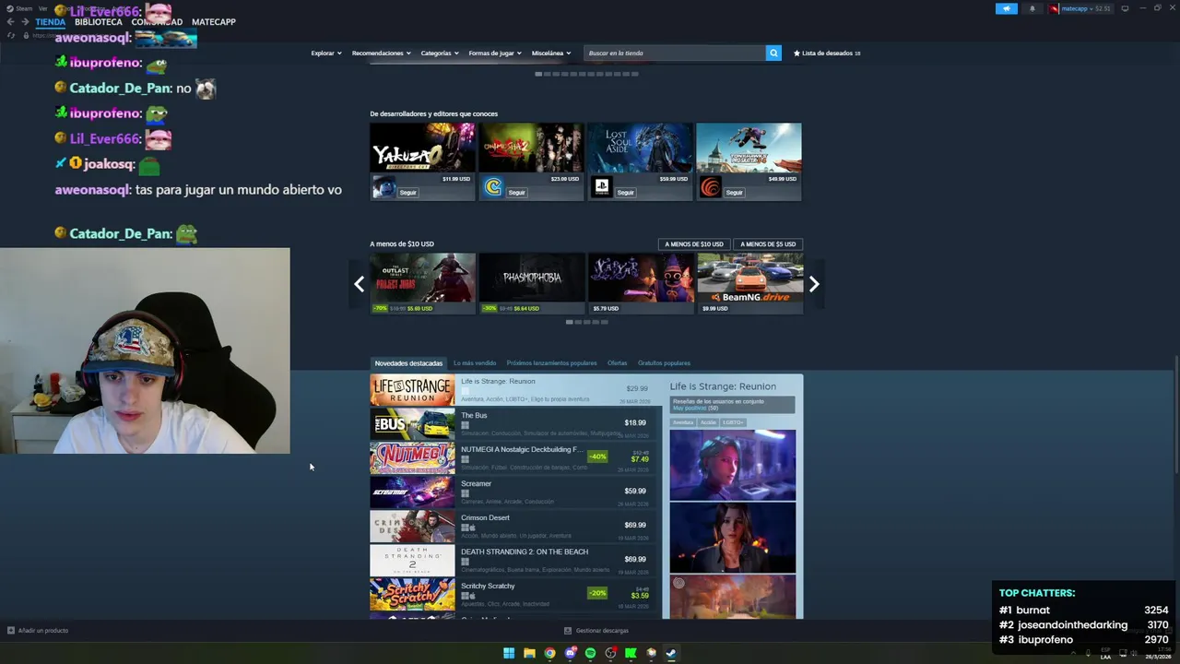Select the Ofertas tab
Screen dimensions: 1180x664
(617, 363)
